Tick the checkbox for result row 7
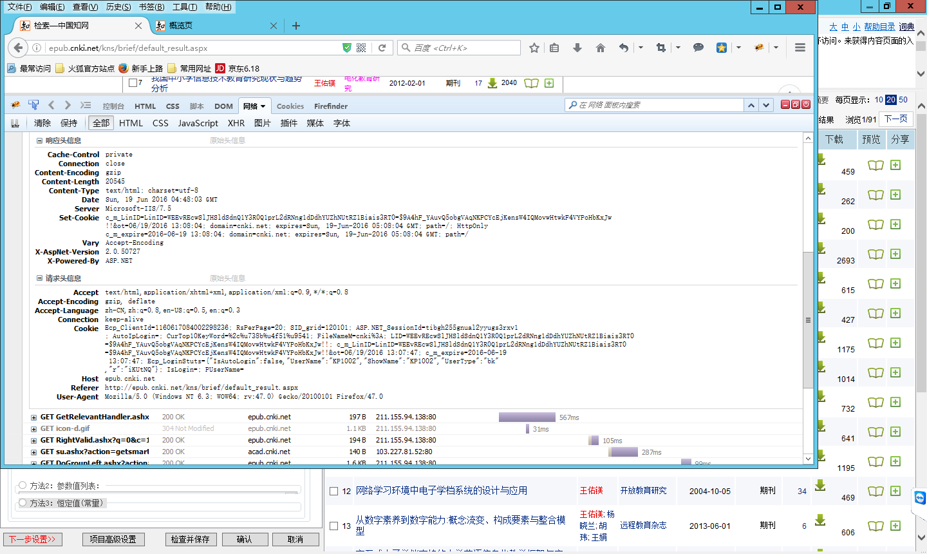 tap(133, 83)
